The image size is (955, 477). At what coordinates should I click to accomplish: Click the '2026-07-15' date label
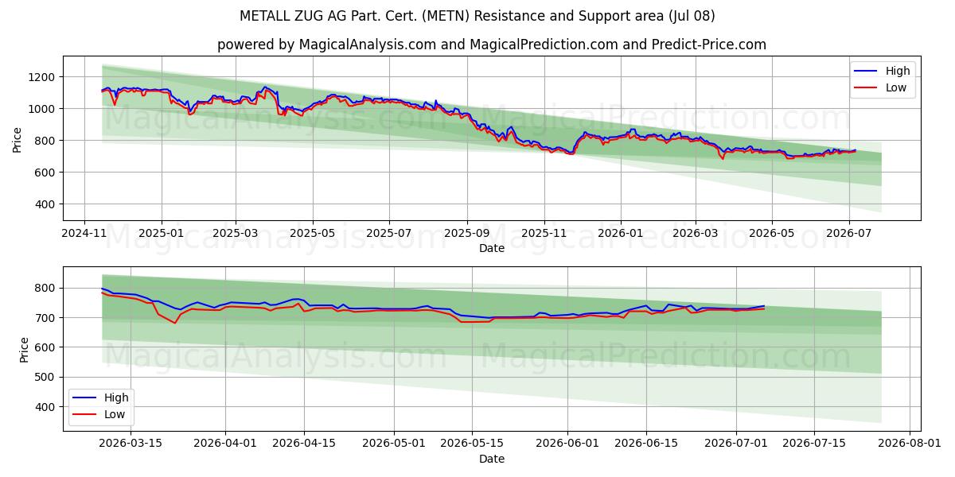[816, 443]
